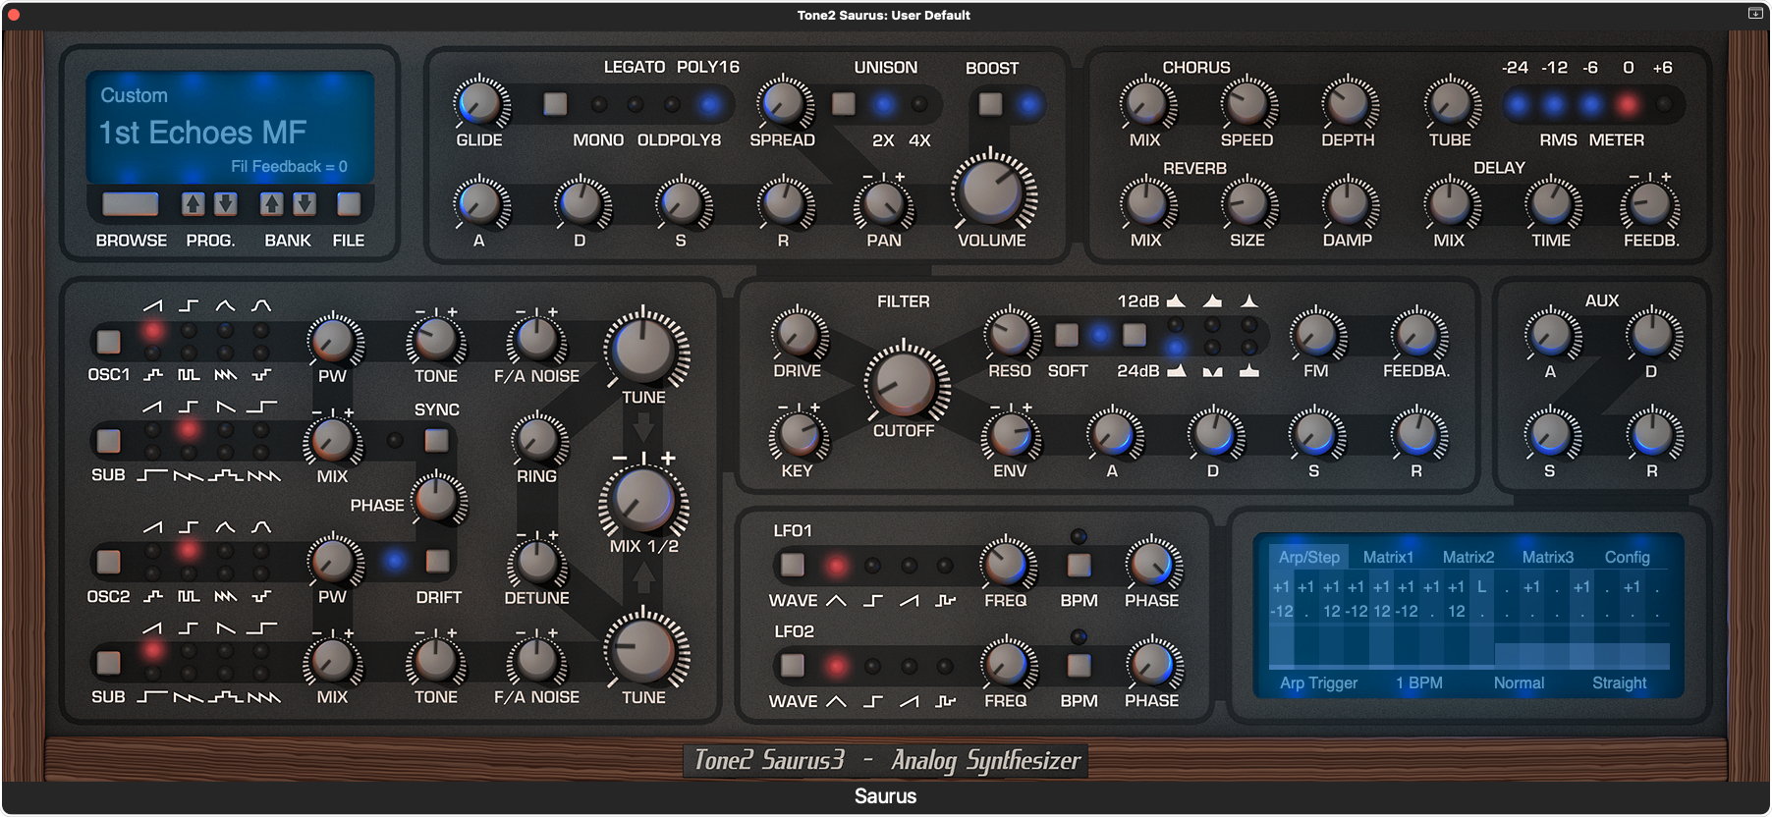Click the DETUNE knob
Screen dimensions: 1772x817
[x=536, y=562]
